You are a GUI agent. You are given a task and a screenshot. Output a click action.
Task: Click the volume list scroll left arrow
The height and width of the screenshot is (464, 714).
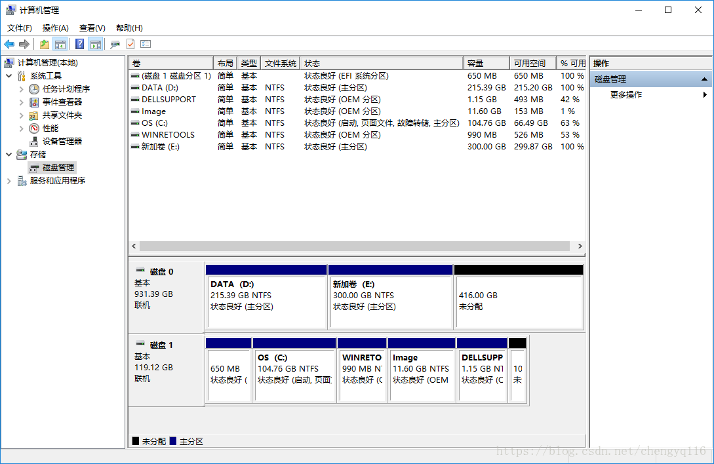[x=134, y=246]
